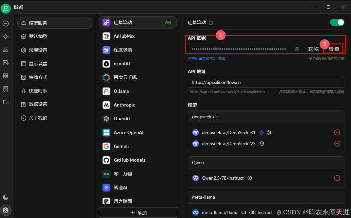Collapse the deepseek-ai model group
The image size is (351, 218).
click(266, 117)
